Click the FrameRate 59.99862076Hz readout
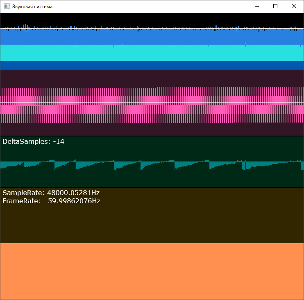 51,201
